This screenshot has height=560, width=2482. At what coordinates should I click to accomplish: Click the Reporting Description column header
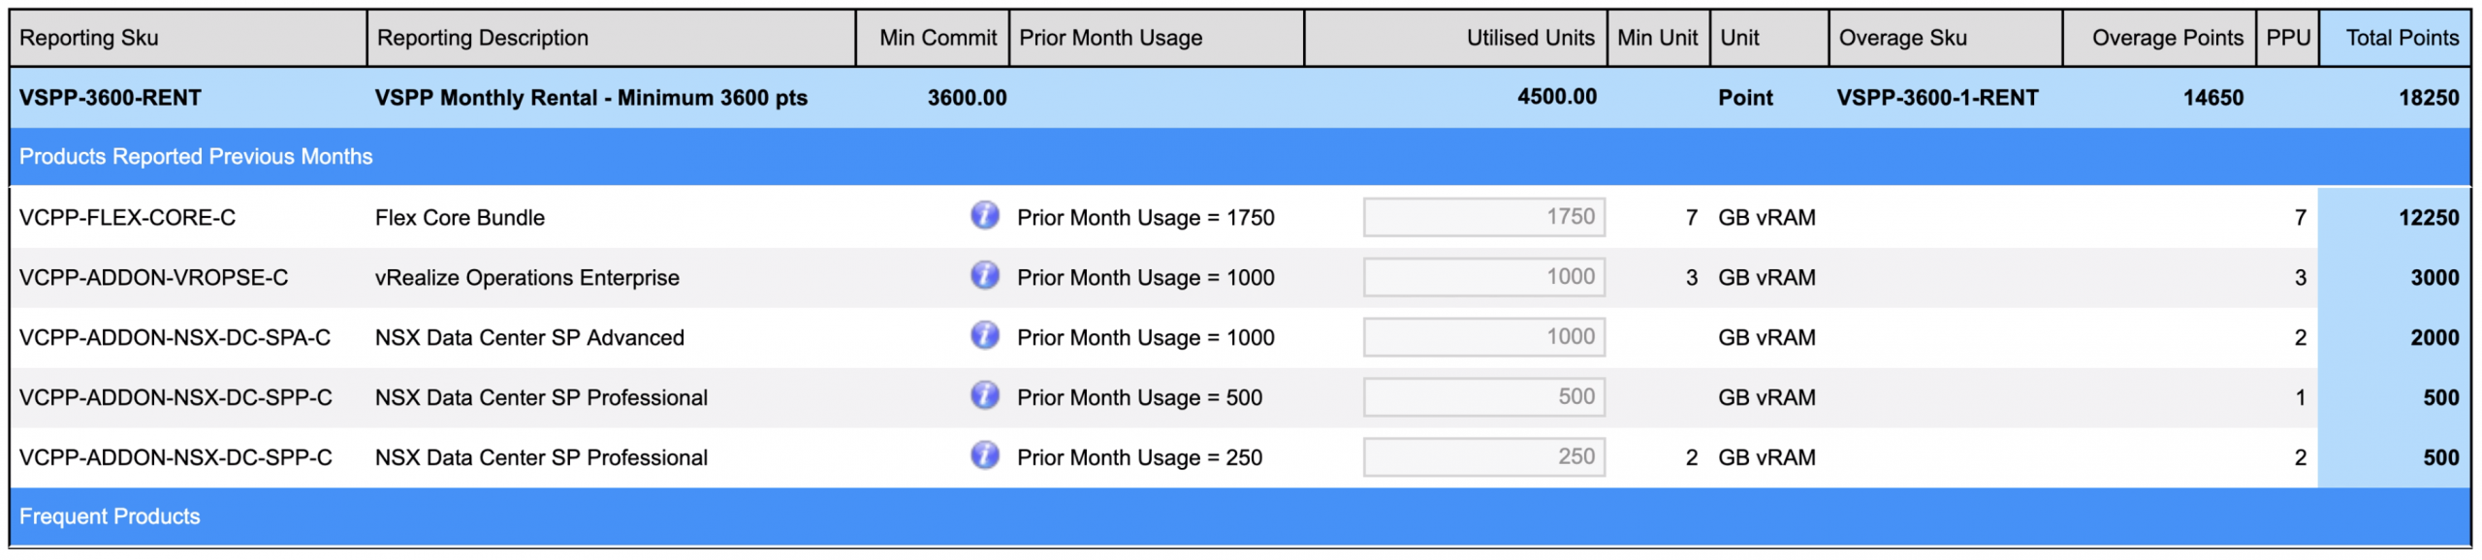pos(483,38)
